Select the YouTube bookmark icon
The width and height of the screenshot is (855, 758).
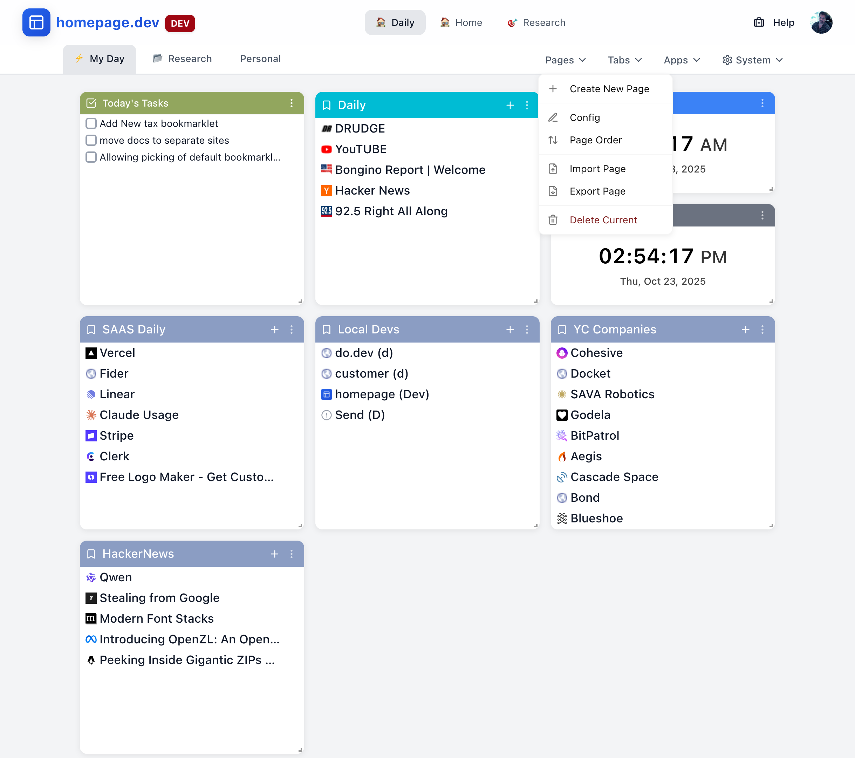pos(326,149)
